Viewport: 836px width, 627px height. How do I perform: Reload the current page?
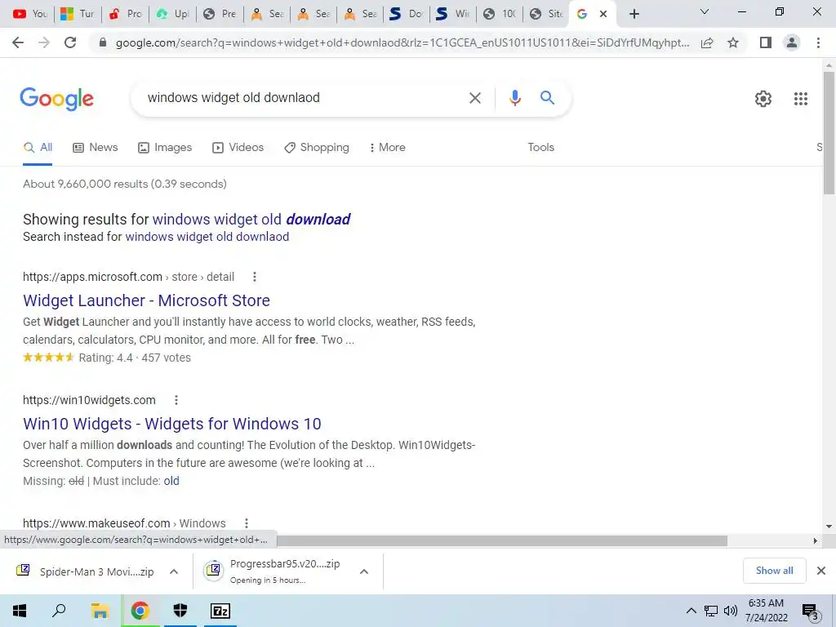click(70, 42)
